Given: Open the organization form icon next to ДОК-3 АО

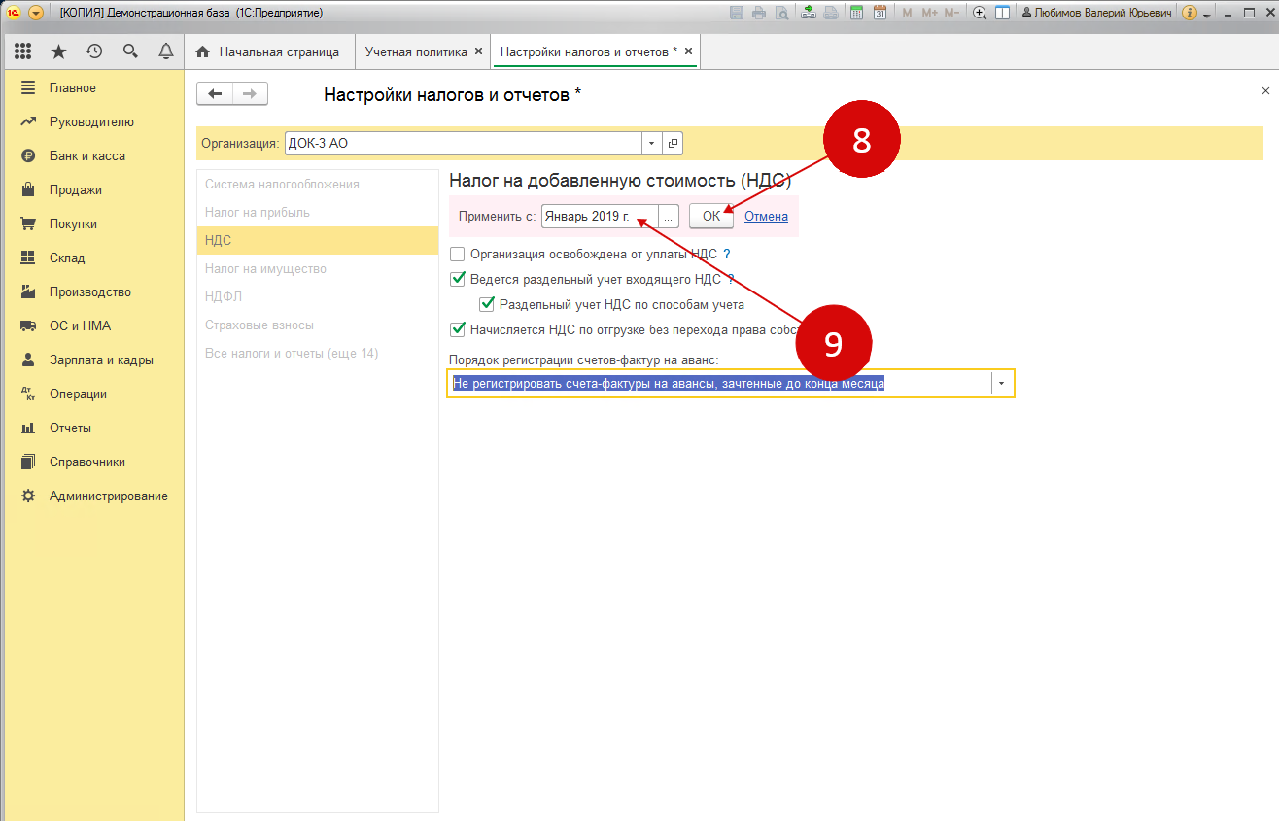Looking at the screenshot, I should pyautogui.click(x=673, y=143).
